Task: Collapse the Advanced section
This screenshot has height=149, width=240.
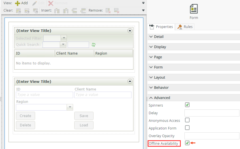Action: (x=194, y=98)
